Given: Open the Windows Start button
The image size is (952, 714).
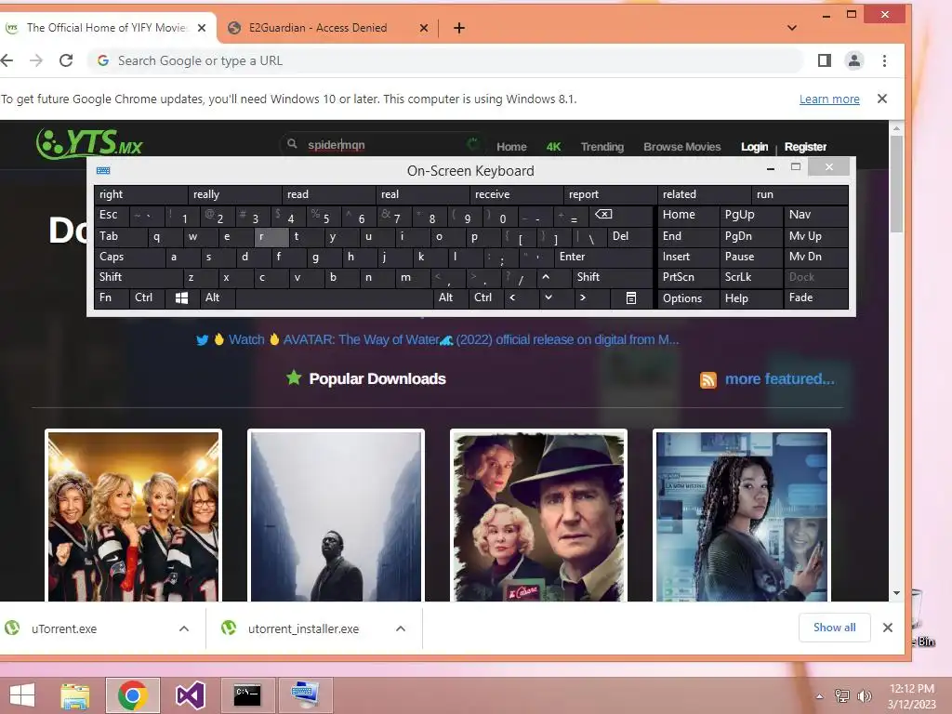Looking at the screenshot, I should coord(22,695).
